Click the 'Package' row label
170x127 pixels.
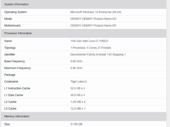(10, 75)
